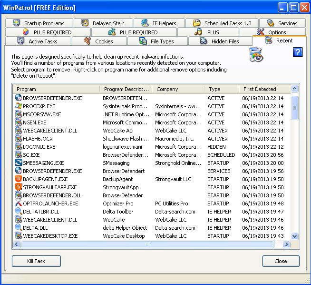311x285 pixels.
Task: Click 'Sysinternals - ww...' company cell
Action: point(178,106)
